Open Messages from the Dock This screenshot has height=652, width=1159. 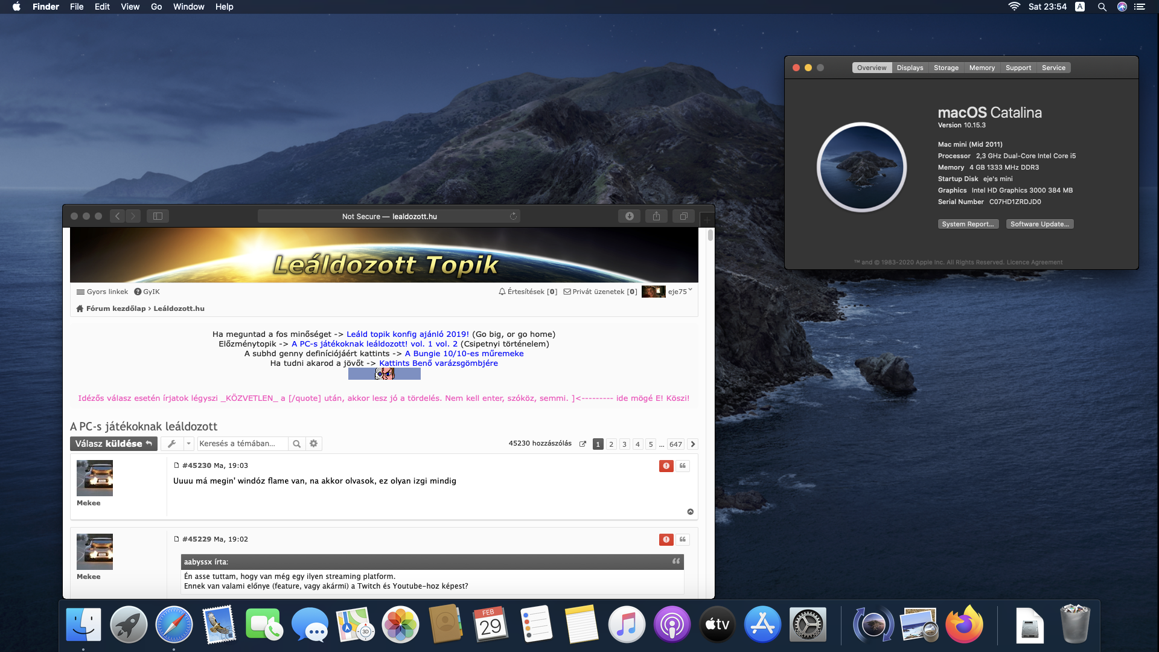[x=310, y=625]
